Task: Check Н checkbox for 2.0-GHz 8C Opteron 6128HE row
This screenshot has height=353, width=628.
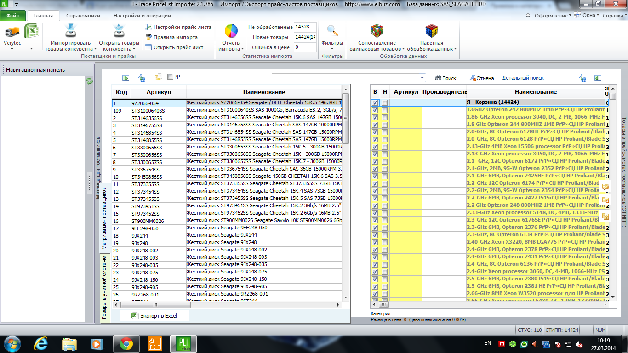Action: point(385,132)
